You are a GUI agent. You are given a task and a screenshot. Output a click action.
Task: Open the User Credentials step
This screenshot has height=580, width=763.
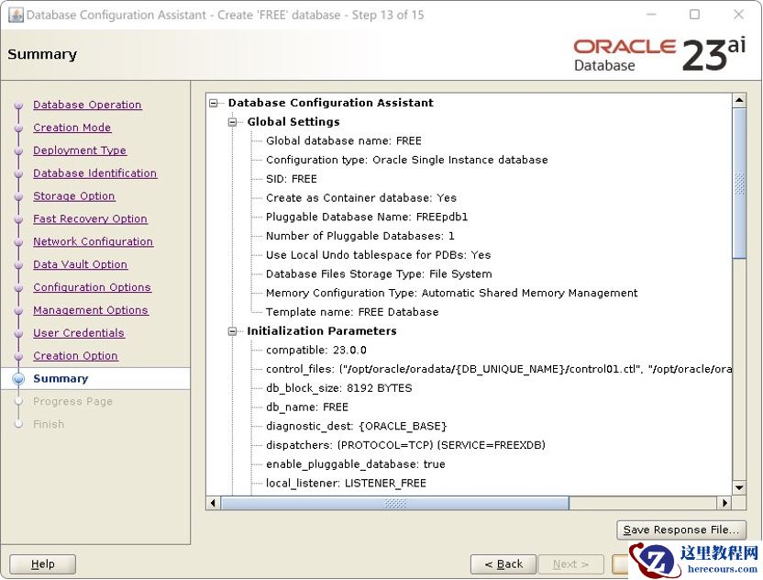(79, 333)
